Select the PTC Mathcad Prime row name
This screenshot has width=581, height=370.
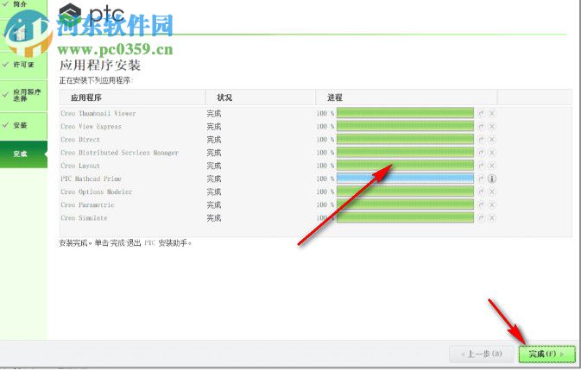click(91, 179)
